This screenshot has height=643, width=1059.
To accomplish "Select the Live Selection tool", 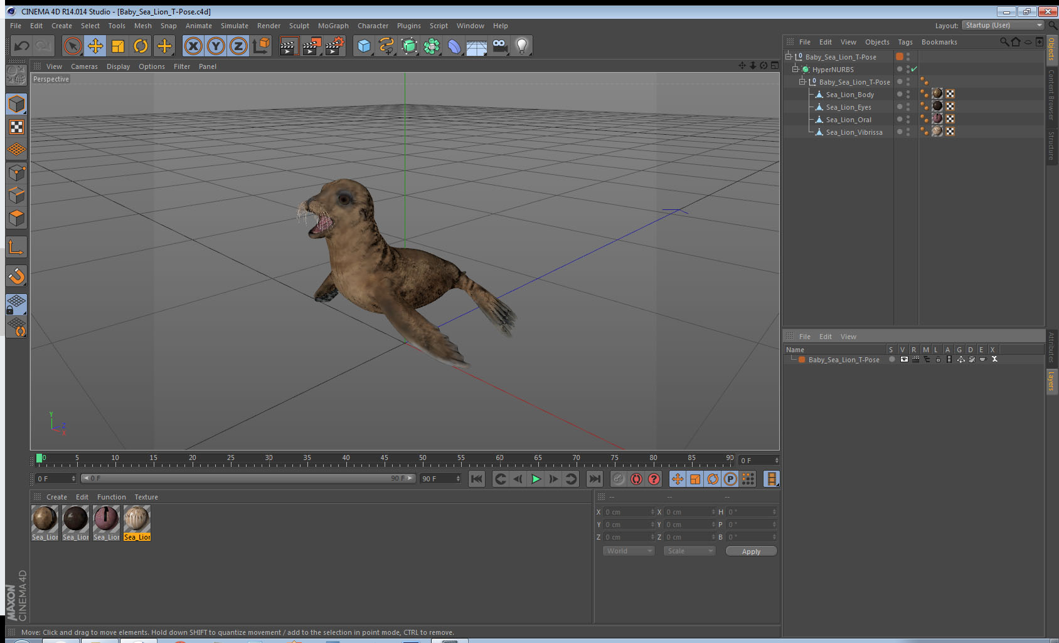I will 73,46.
